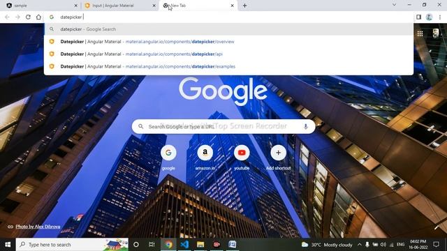Open the Chrome three-dot menu
This screenshot has width=447, height=251.
click(x=440, y=17)
